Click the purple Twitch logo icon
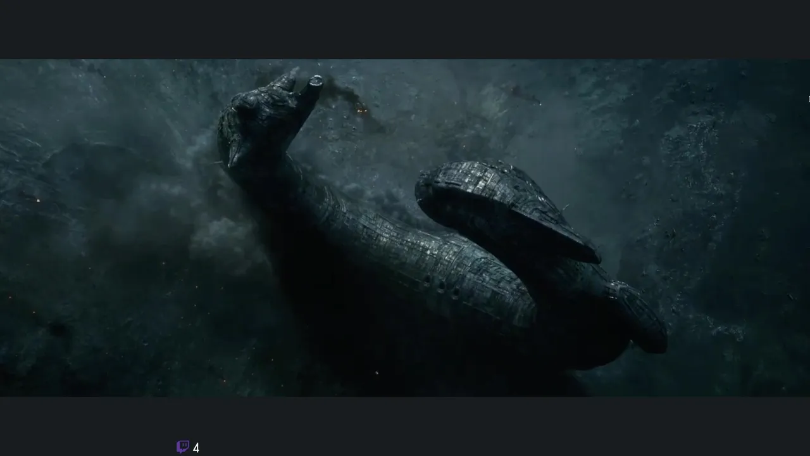The image size is (810, 456). [183, 447]
